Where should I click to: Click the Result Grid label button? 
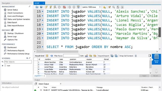click(x=39, y=56)
